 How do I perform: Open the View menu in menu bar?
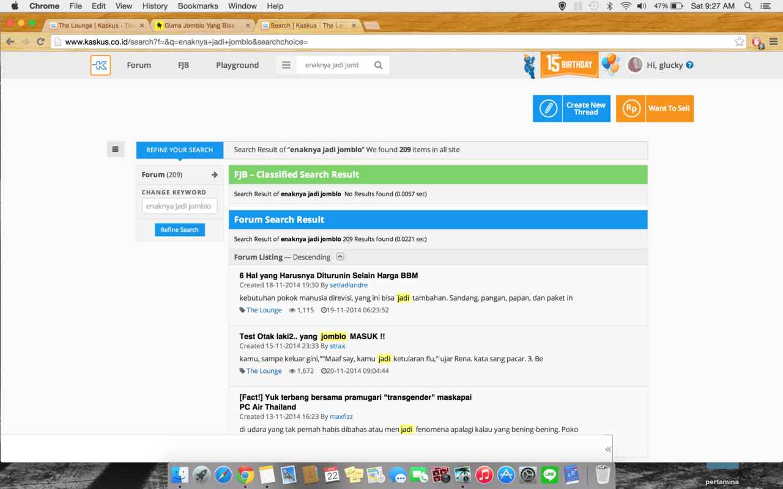124,6
